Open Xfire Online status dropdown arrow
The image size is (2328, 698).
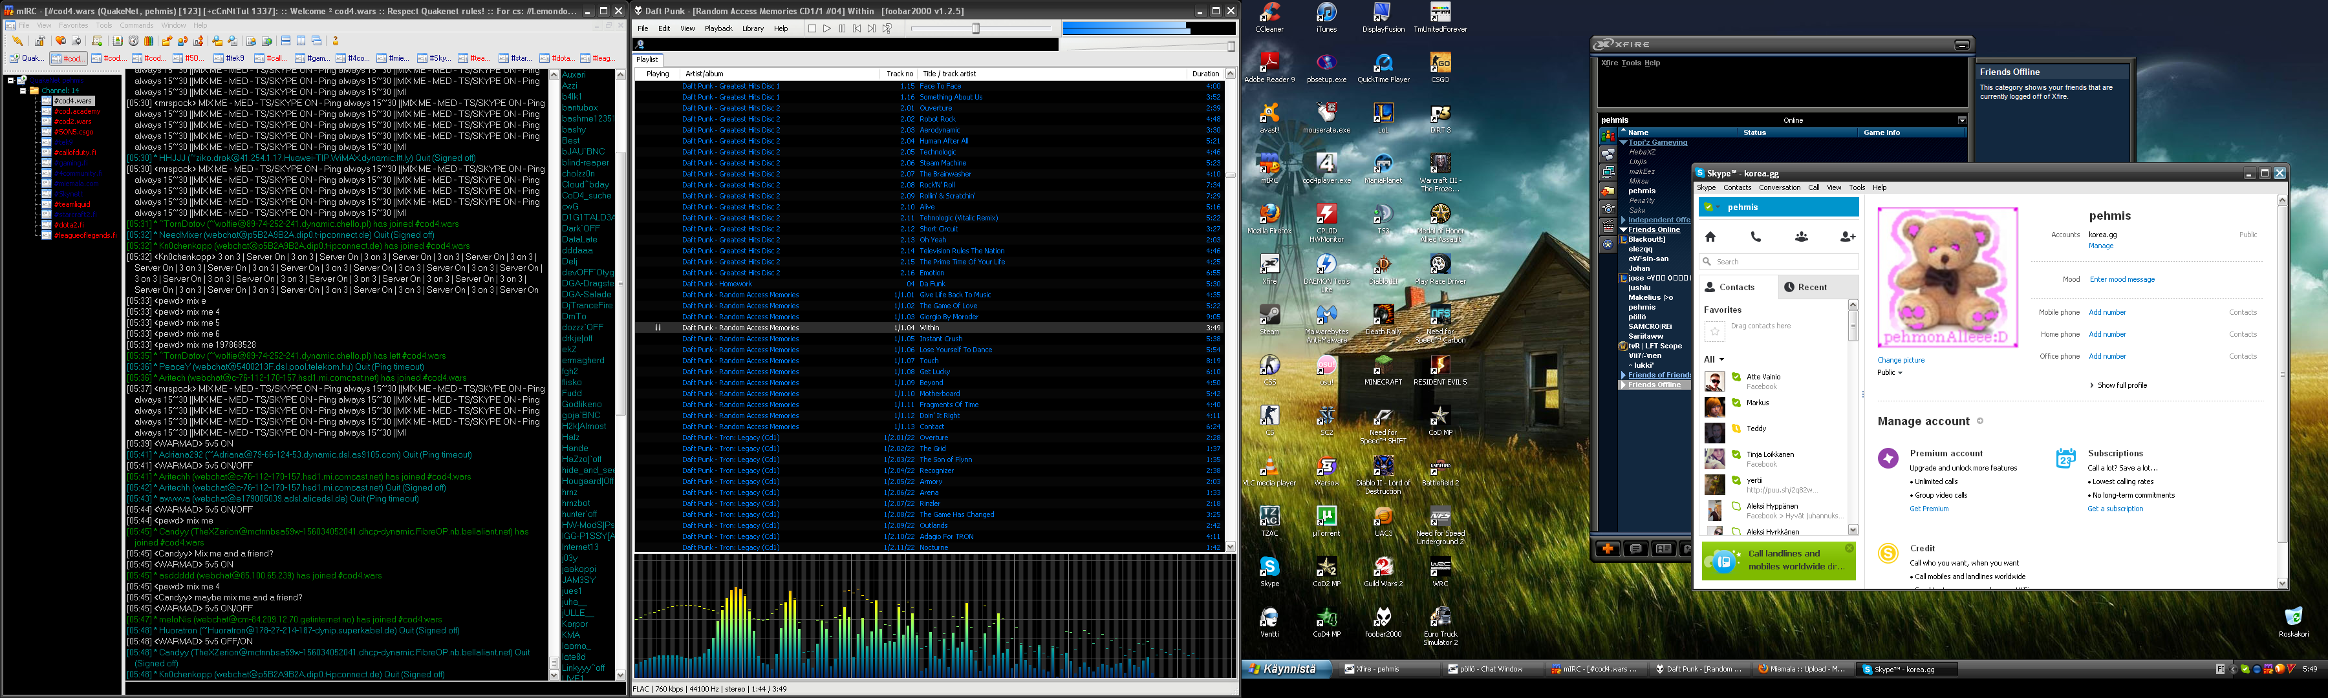click(x=1962, y=120)
